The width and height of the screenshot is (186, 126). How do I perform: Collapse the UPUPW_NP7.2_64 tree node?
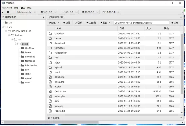click(6, 31)
